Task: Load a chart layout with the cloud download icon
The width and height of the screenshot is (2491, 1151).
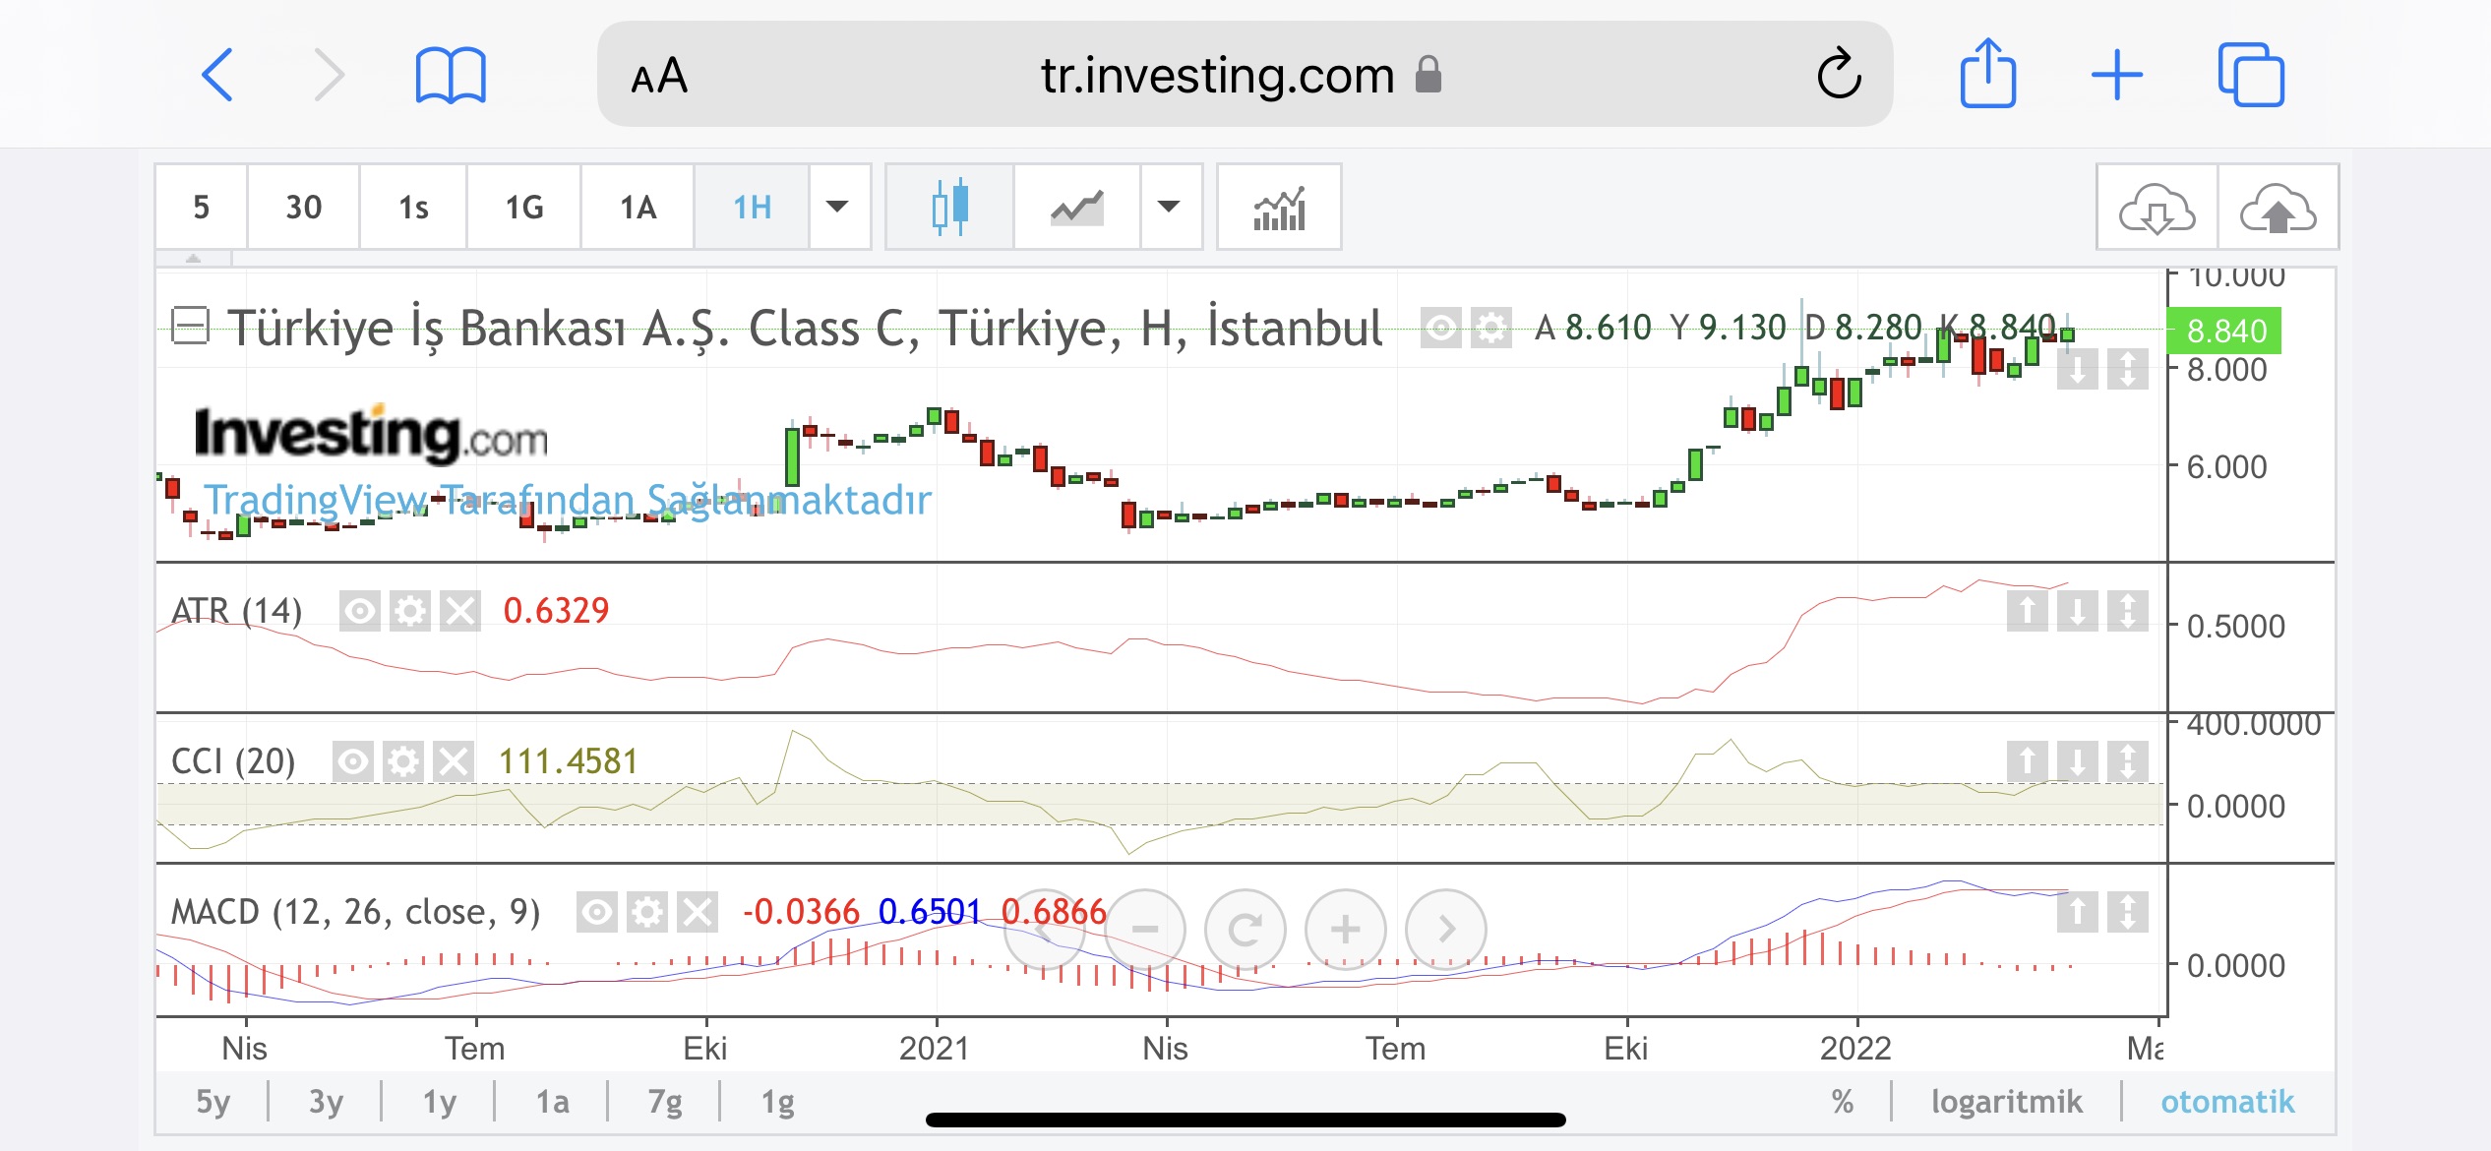Action: tap(2157, 207)
